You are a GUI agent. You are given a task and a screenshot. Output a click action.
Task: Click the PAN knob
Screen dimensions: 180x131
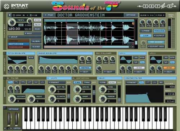(x=149, y=22)
